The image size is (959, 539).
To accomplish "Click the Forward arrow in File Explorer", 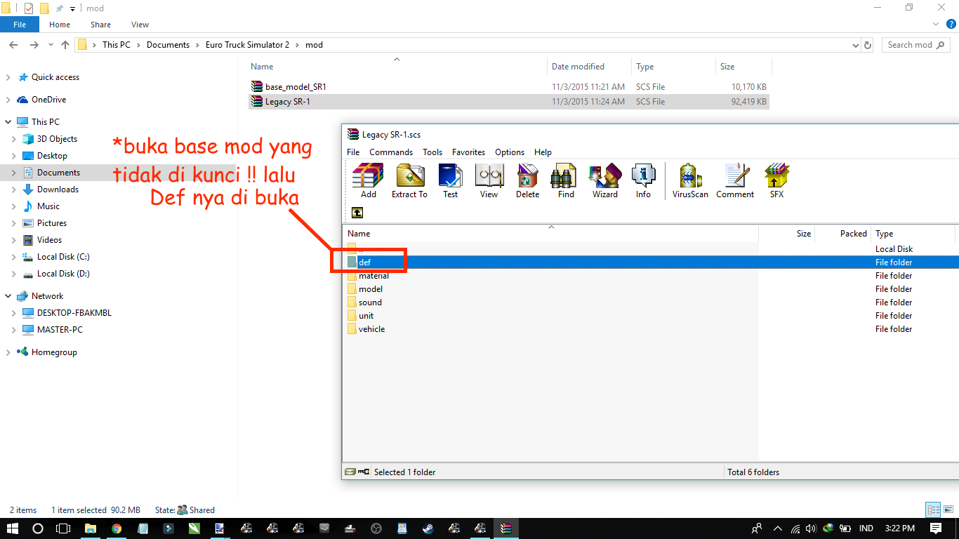I will [x=34, y=45].
